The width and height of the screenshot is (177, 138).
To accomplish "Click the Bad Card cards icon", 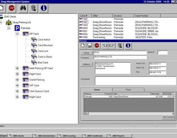I will coord(34,63).
